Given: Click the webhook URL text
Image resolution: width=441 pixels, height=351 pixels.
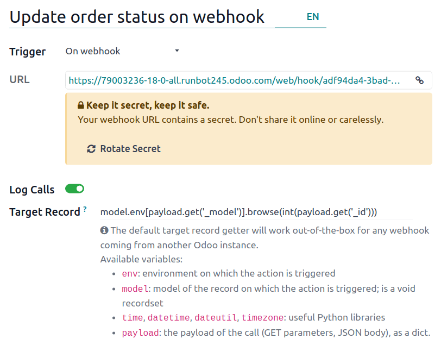Looking at the screenshot, I should (x=235, y=80).
